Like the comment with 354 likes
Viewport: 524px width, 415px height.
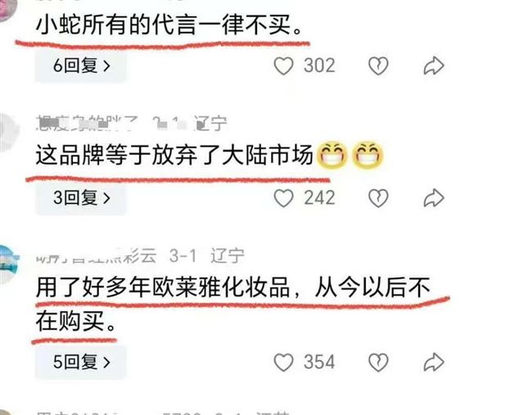pyautogui.click(x=283, y=363)
